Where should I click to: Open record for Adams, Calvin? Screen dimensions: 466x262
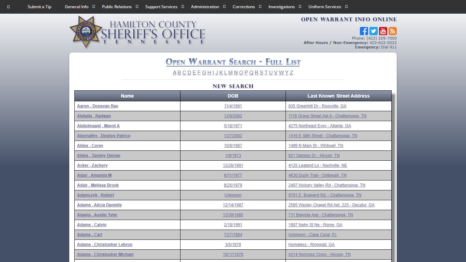coord(92,225)
